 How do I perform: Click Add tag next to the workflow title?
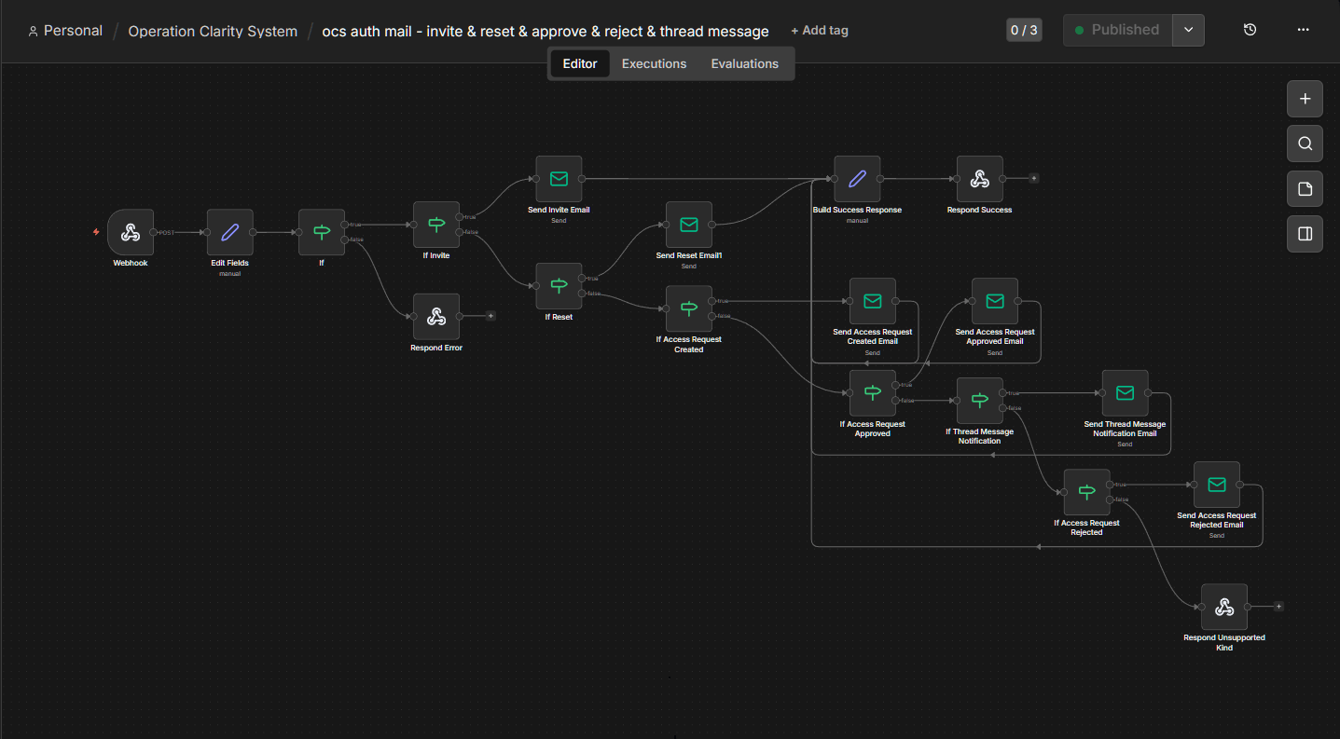(x=820, y=30)
